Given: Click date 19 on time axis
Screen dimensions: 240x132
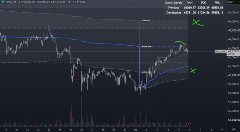Looking at the screenshot, I should 6,130.
